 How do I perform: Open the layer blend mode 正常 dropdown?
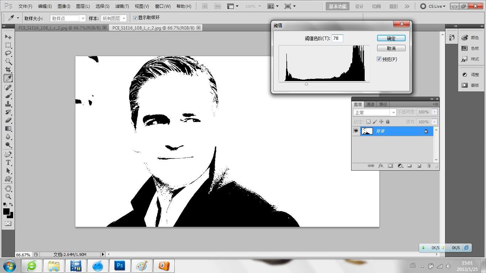(x=375, y=112)
